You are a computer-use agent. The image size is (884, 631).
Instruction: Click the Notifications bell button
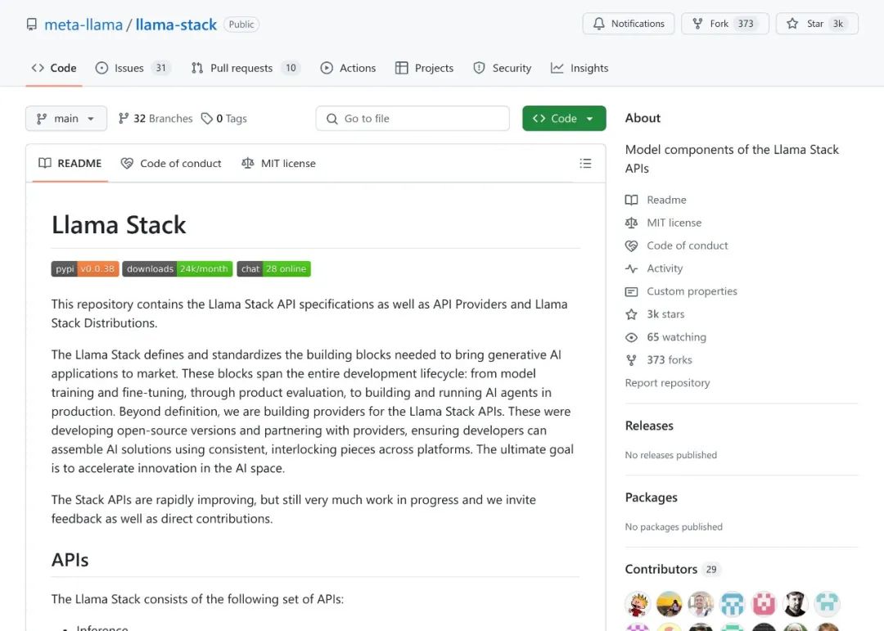pyautogui.click(x=629, y=24)
